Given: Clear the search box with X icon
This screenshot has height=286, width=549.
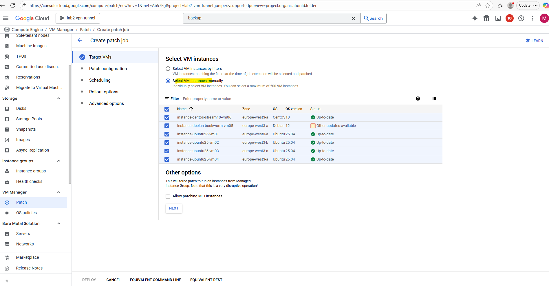Looking at the screenshot, I should 353,18.
